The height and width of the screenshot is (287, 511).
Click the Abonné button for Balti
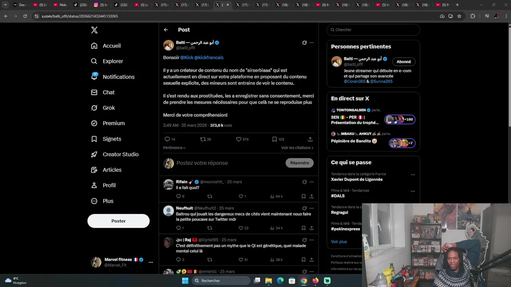(x=404, y=62)
